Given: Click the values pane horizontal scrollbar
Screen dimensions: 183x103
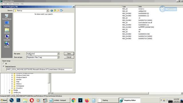Looking at the screenshot, I should (x=101, y=93).
